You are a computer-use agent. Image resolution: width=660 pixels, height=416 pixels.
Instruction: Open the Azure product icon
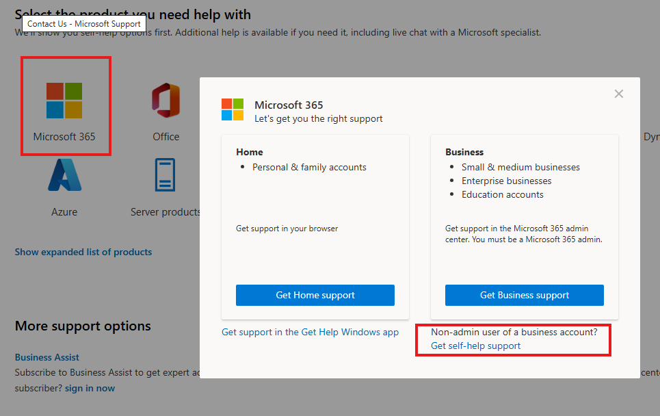pyautogui.click(x=64, y=174)
